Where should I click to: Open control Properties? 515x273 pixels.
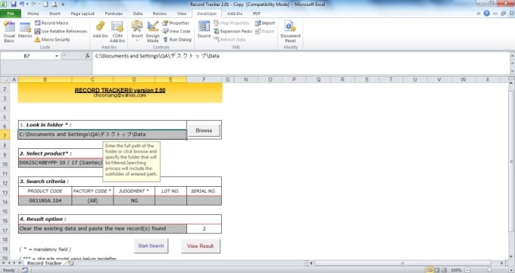click(x=176, y=23)
